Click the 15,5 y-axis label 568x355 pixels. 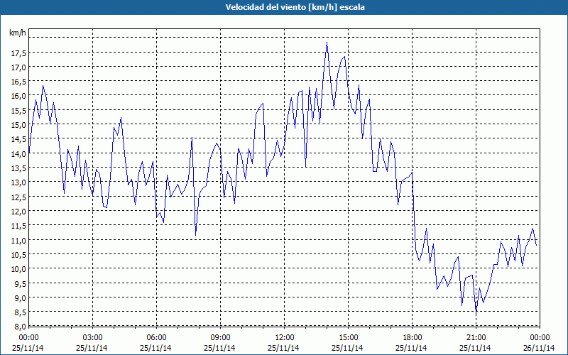[x=18, y=111]
